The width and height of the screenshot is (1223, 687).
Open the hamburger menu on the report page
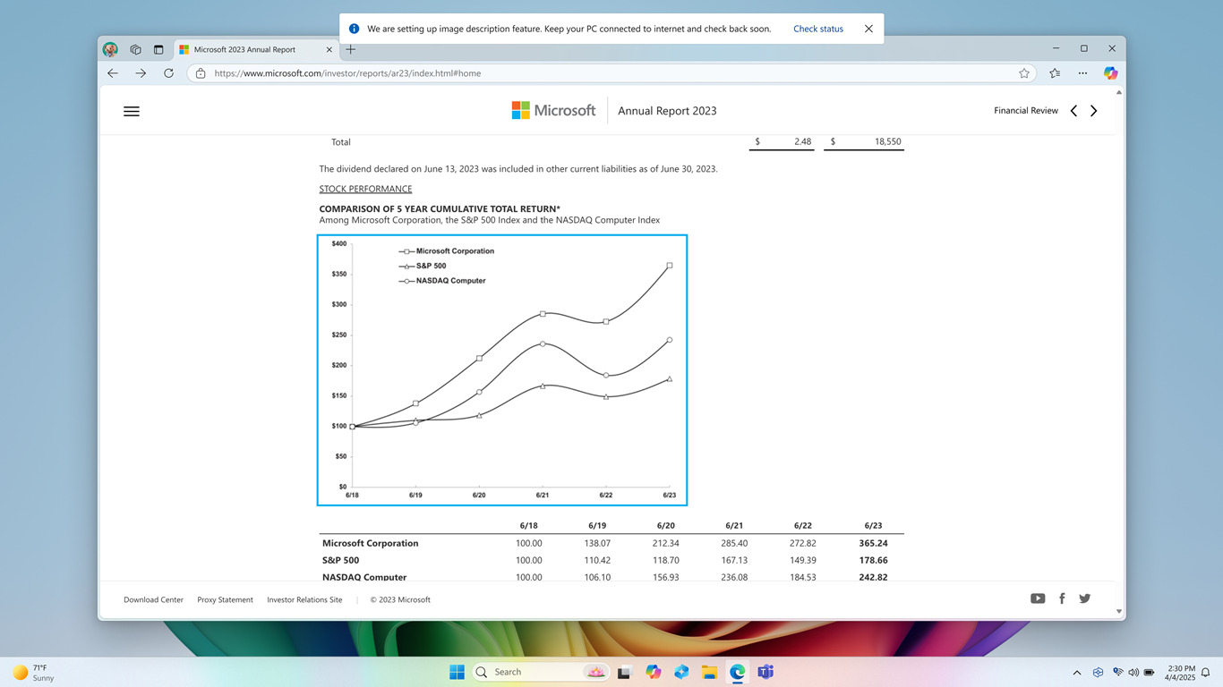pyautogui.click(x=131, y=110)
